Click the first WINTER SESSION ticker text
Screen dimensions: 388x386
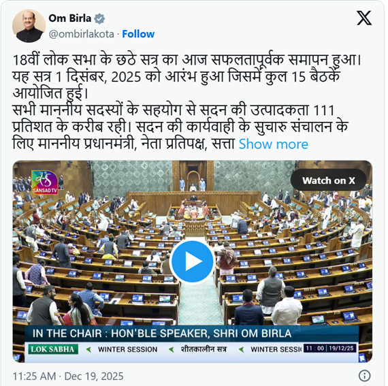(128, 349)
